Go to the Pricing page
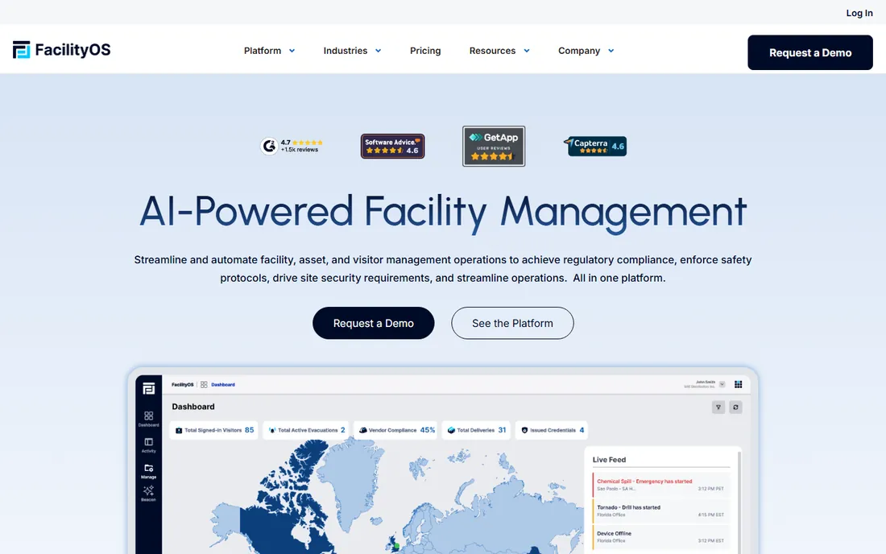 [425, 51]
